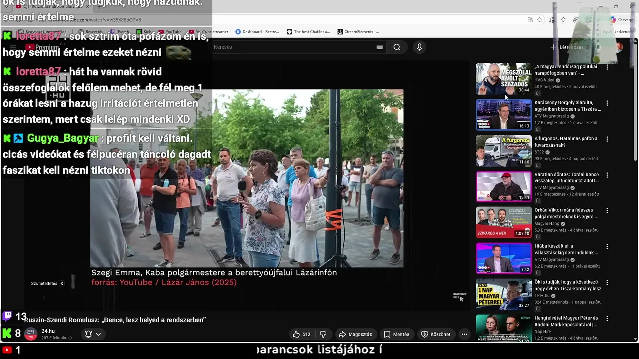This screenshot has width=639, height=359.
Task: Visit the HVG Videó channel name
Action: [544, 80]
